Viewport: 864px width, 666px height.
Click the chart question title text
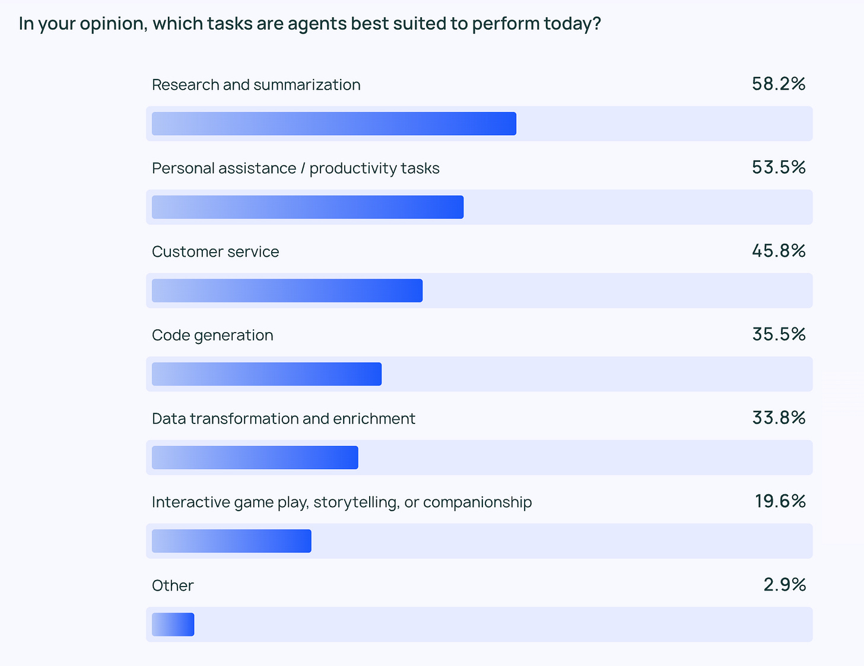click(310, 24)
